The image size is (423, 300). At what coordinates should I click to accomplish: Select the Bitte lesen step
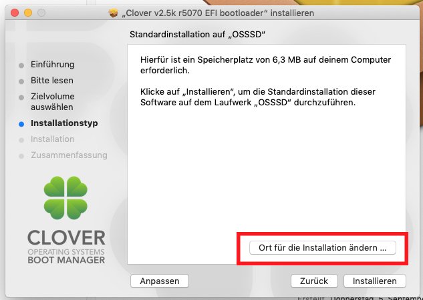click(x=52, y=81)
